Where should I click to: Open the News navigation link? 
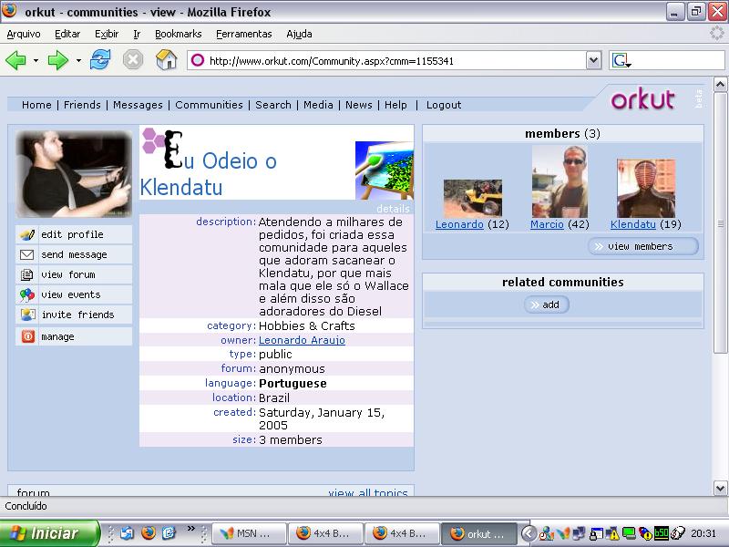click(x=359, y=105)
